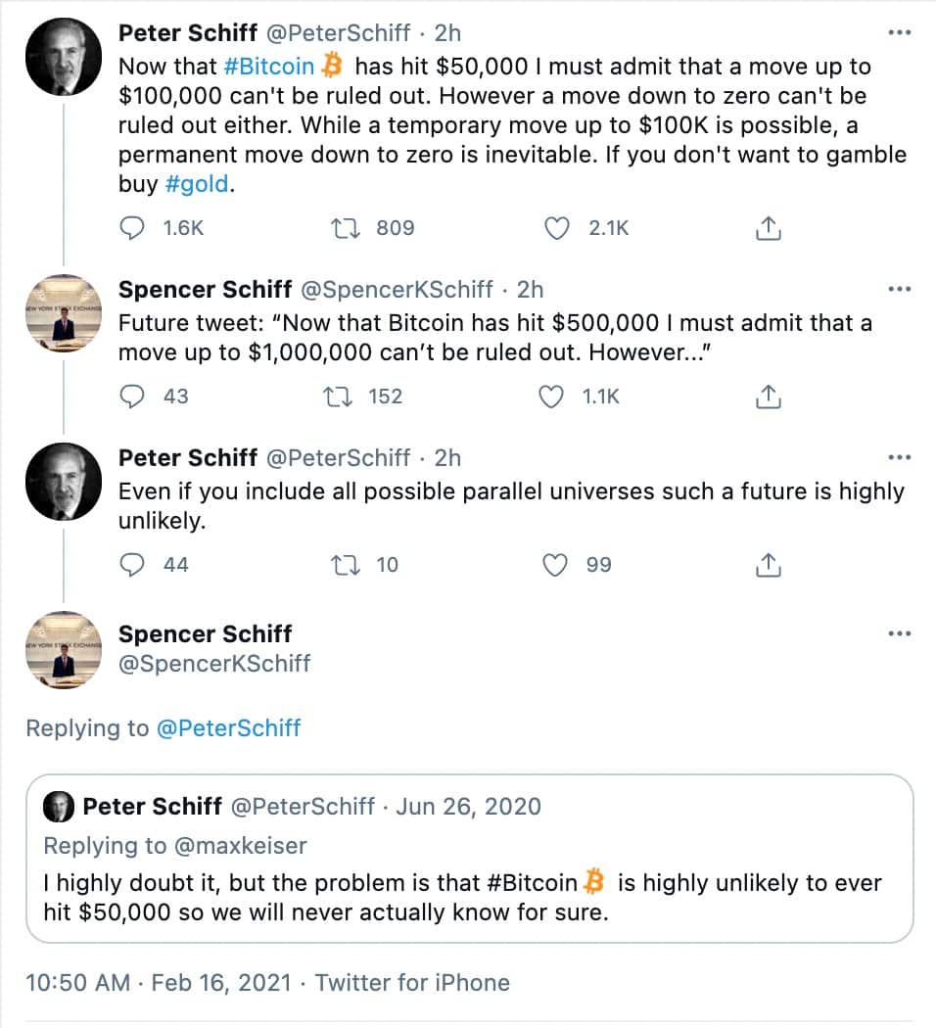Image resolution: width=936 pixels, height=1028 pixels.
Task: Open more options on Peter Schiff's top tweet
Action: click(899, 32)
